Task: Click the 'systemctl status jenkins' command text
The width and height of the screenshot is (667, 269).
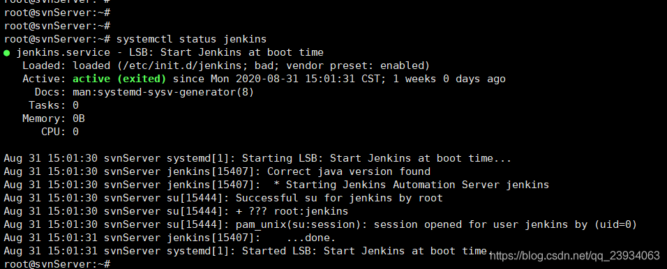Action: click(x=191, y=40)
